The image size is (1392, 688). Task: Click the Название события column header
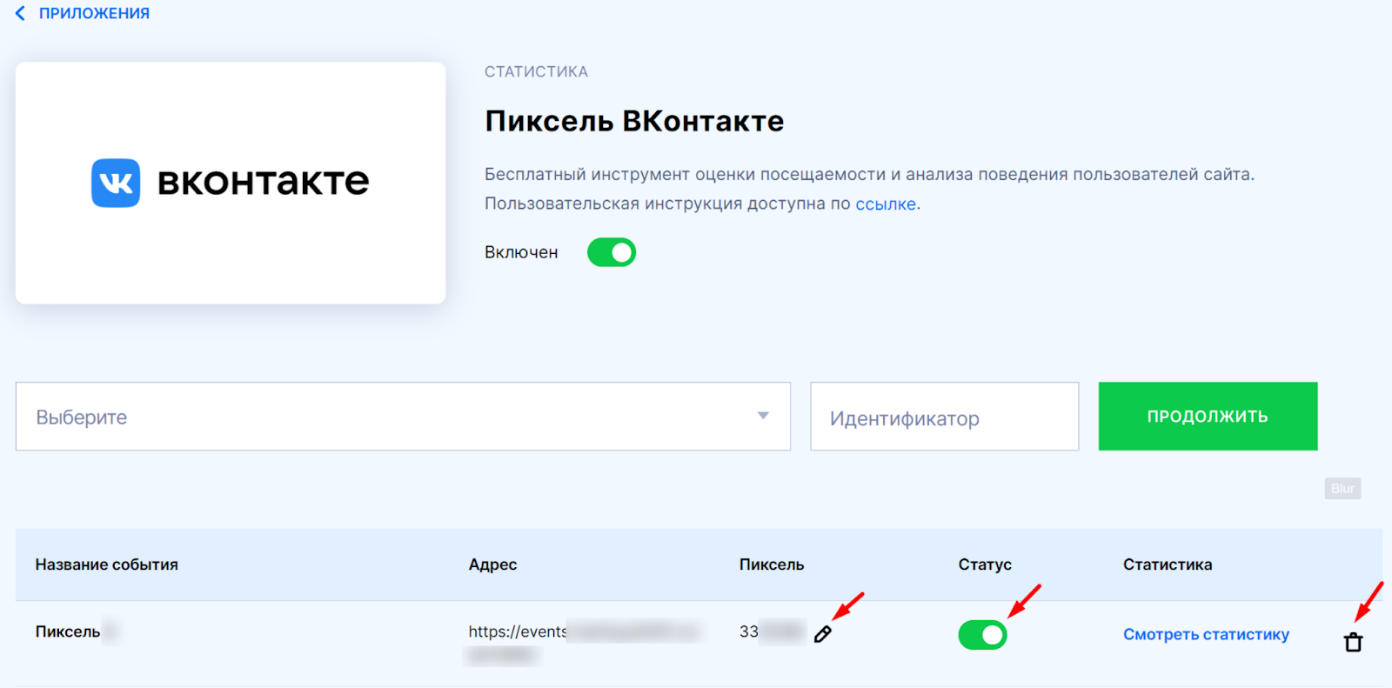107,564
